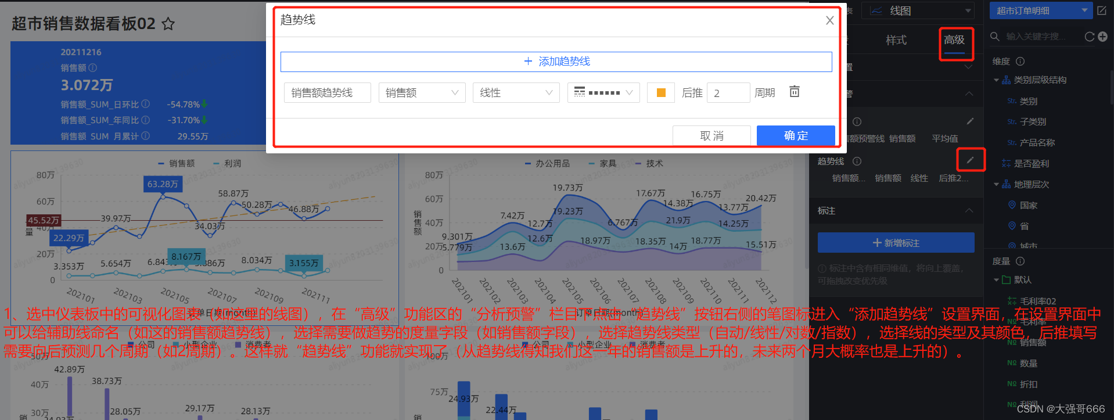Open the 销售额 measure dropdown in dialog
Screen dimensions: 1114x420
422,92
